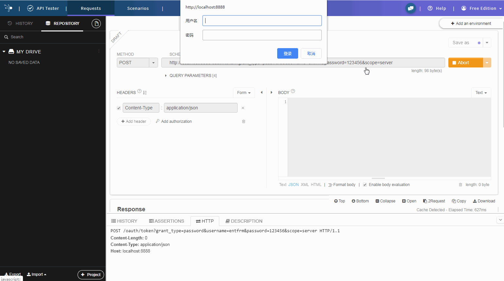Screen dimensions: 504x281
Task: Click the sort headers icon
Action: (145, 93)
